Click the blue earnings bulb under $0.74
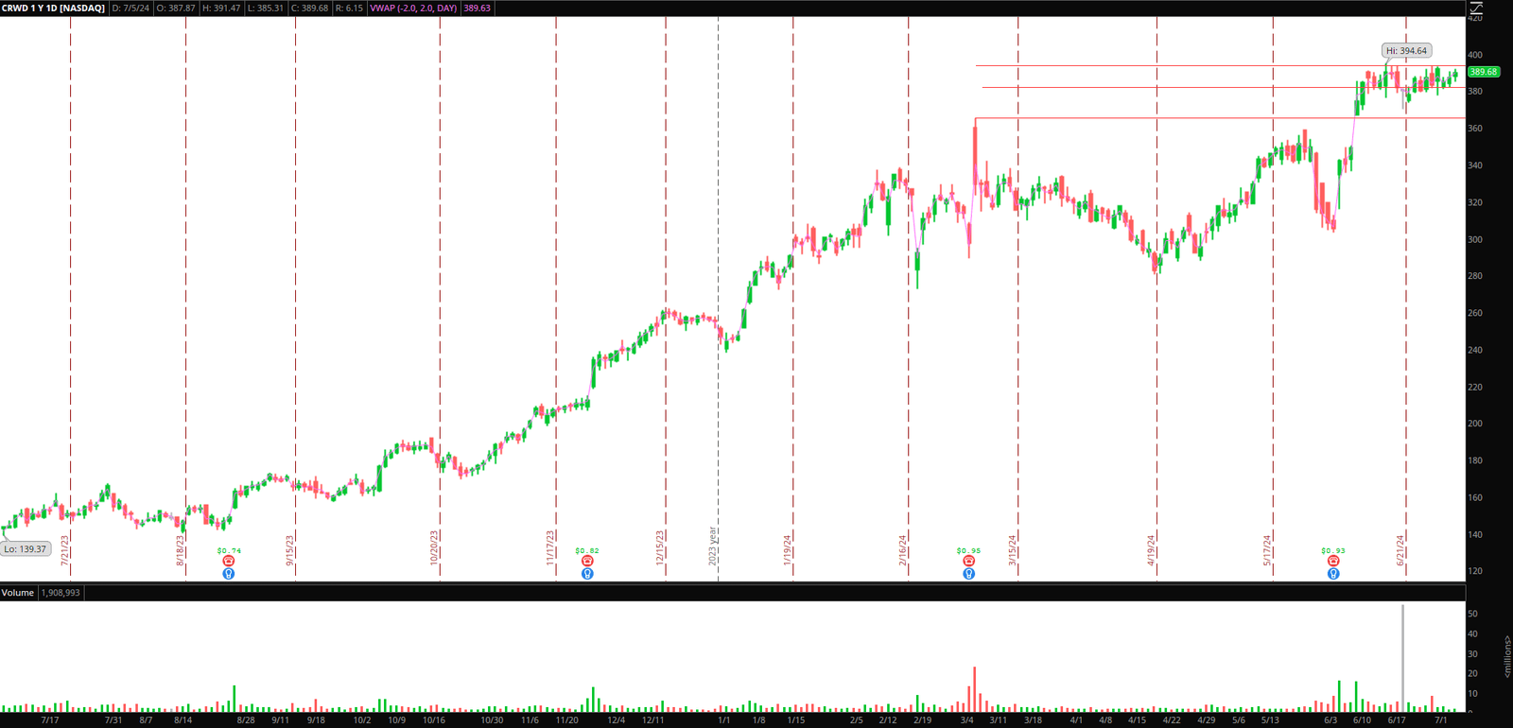 229,574
